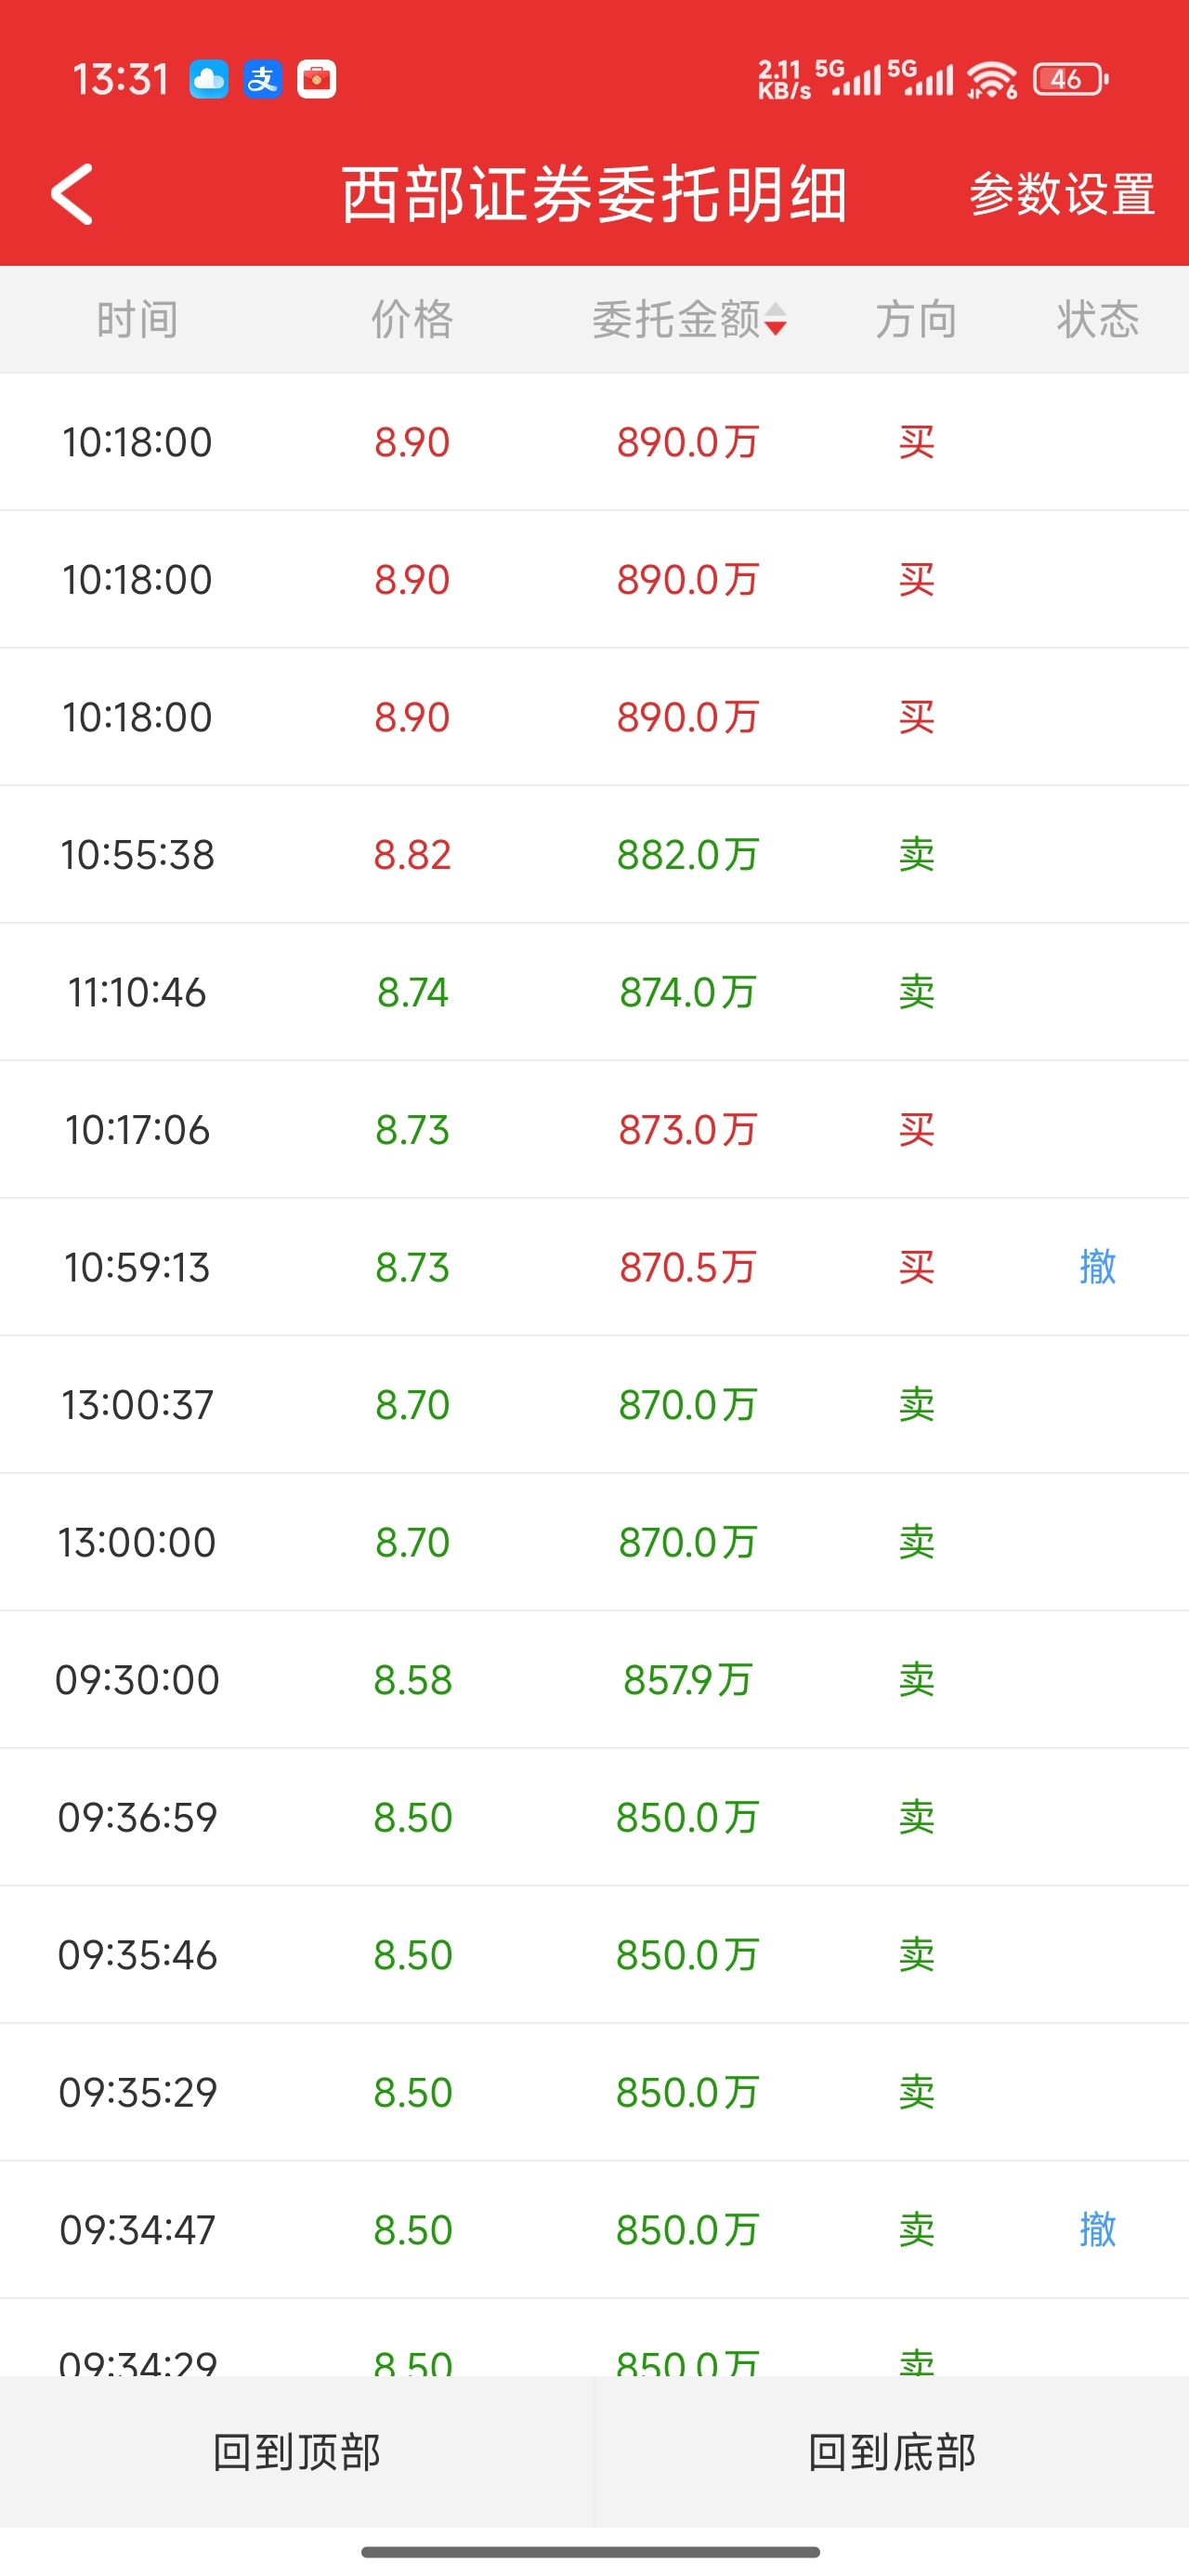Jump to top with 回到顶部

pyautogui.click(x=297, y=2452)
